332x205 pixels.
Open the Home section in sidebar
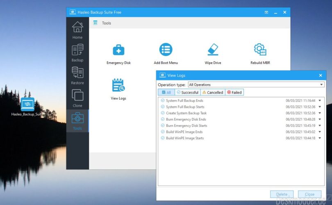[x=77, y=30]
